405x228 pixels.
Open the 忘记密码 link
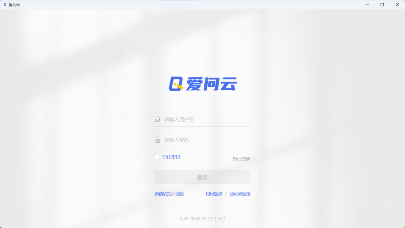point(241,159)
